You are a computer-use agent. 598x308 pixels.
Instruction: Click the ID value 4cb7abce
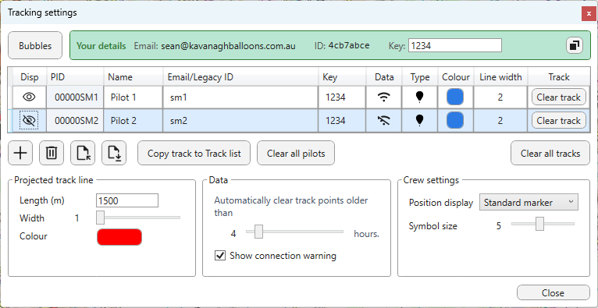click(x=349, y=46)
